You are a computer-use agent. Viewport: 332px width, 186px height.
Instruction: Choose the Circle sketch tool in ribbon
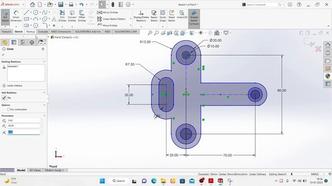point(36,12)
